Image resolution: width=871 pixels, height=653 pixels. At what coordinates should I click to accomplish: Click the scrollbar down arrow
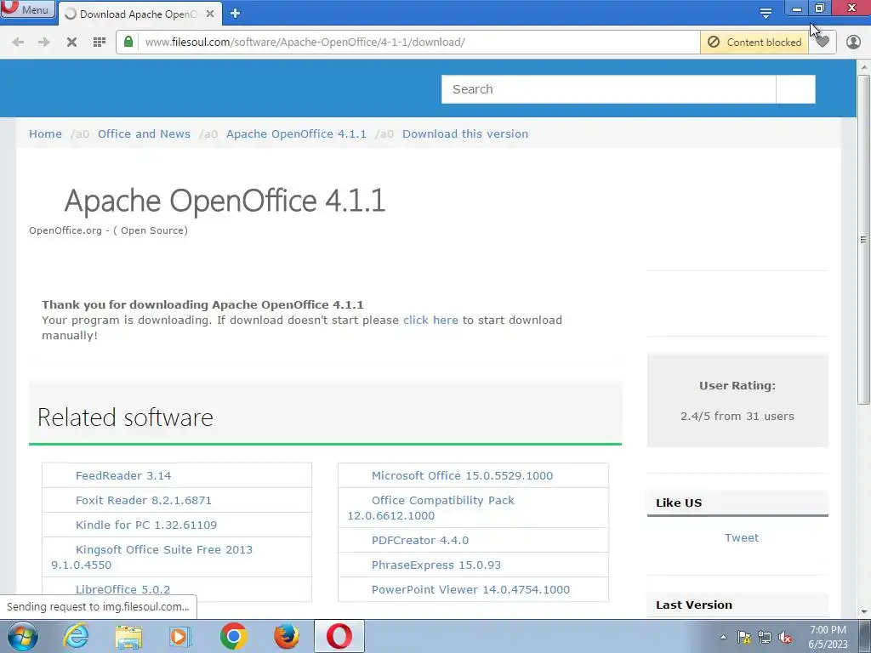863,612
